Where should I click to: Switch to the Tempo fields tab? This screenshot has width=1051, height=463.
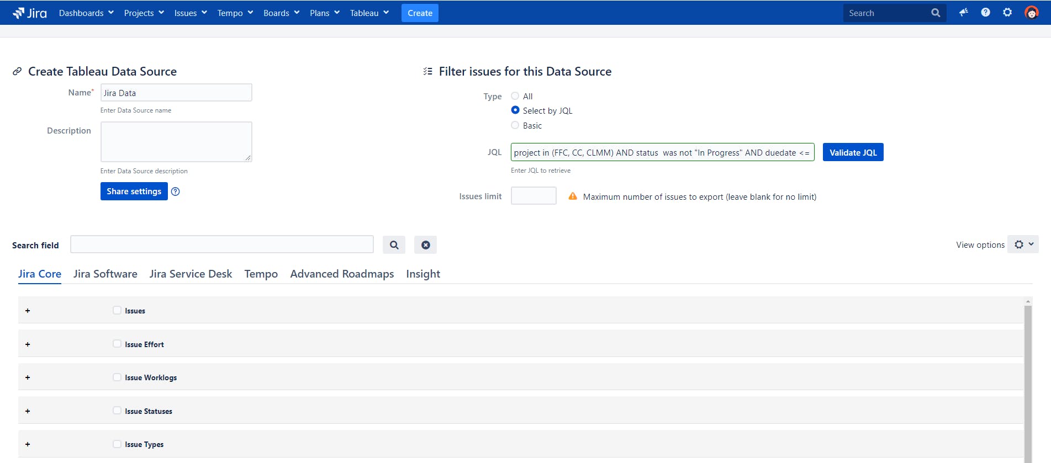point(261,274)
